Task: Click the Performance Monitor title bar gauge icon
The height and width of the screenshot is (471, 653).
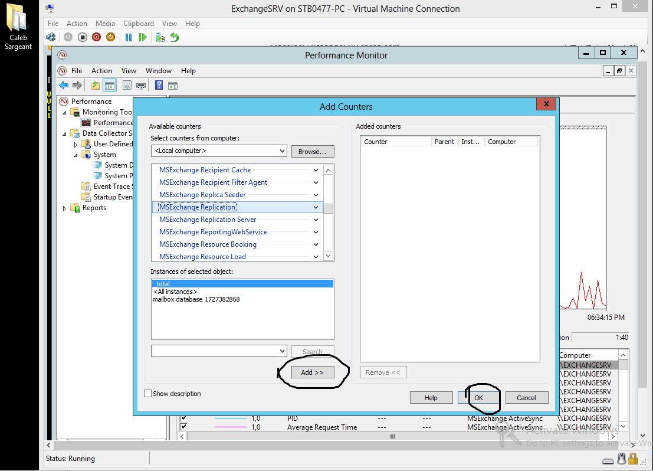Action: (x=62, y=55)
